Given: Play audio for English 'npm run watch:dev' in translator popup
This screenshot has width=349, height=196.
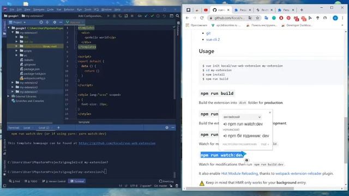Looking at the screenshot, I should 225,124.
